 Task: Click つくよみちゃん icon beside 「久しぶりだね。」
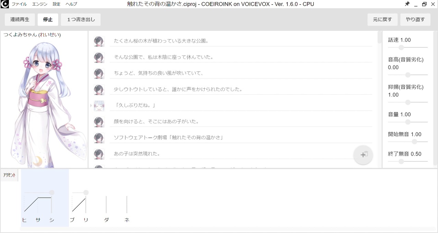[x=99, y=106]
